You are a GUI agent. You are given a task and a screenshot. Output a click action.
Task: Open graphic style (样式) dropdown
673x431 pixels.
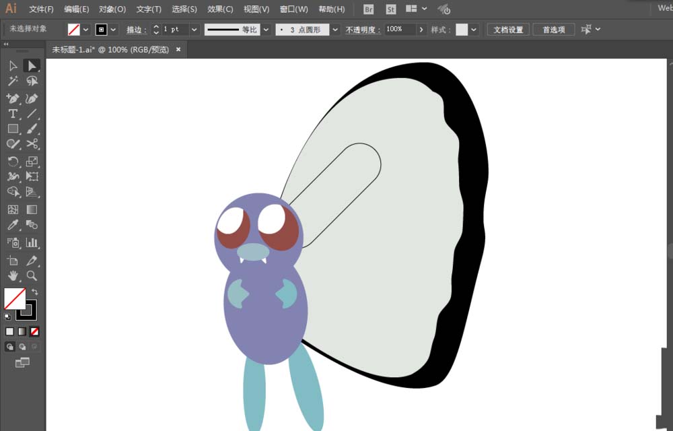tap(473, 30)
